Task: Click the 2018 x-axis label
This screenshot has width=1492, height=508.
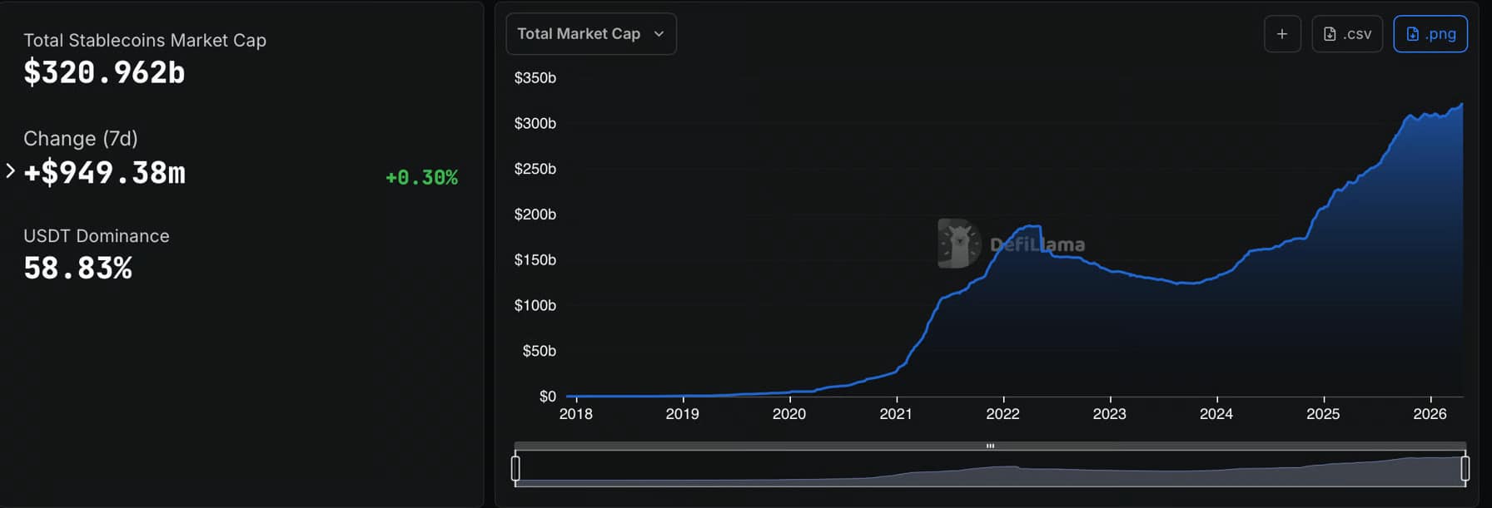Action: click(x=576, y=414)
